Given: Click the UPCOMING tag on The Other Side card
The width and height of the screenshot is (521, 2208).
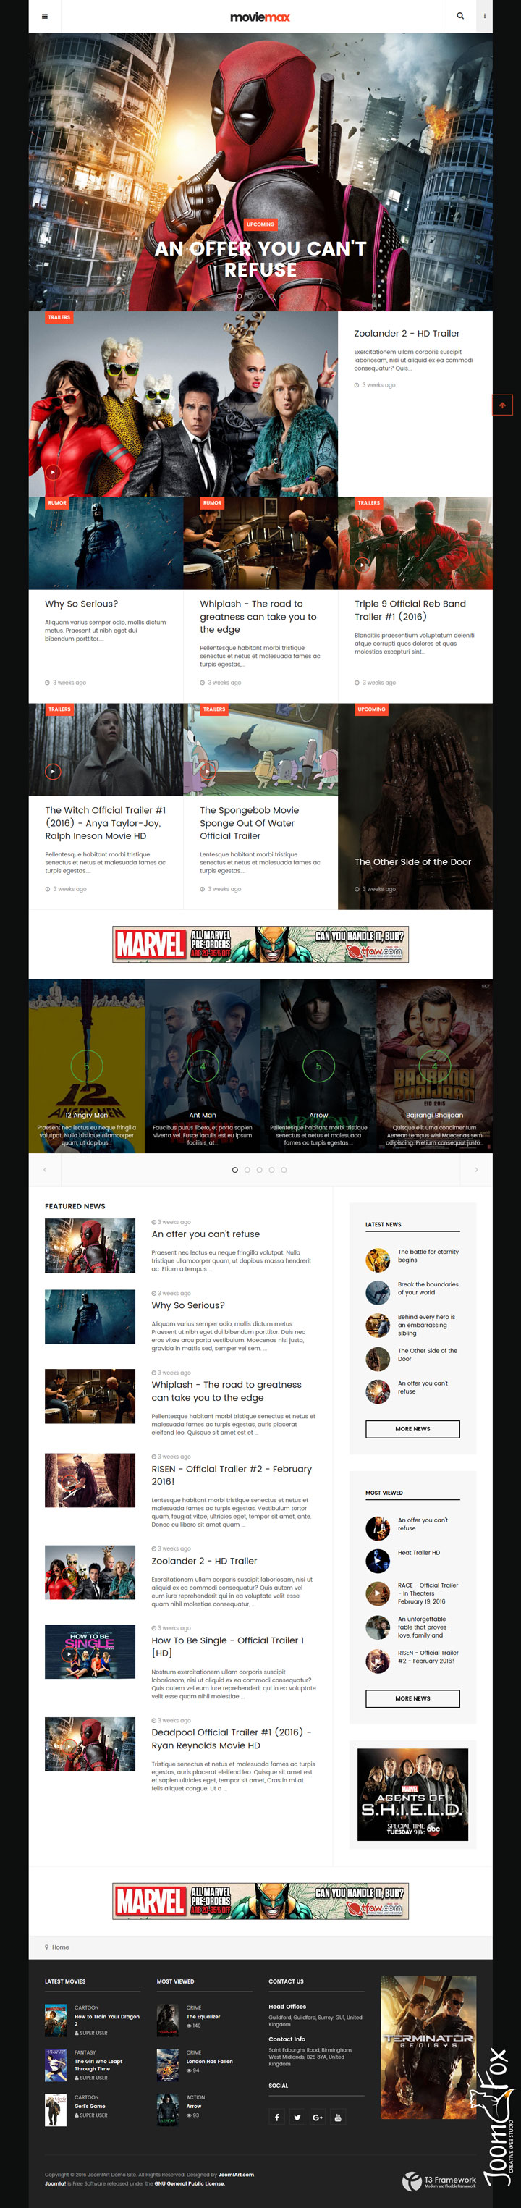Looking at the screenshot, I should 372,709.
